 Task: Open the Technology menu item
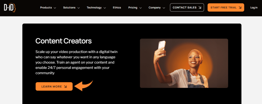coord(94,8)
